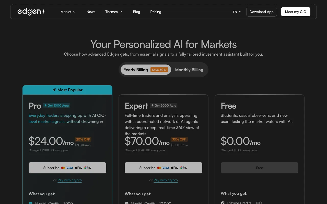This screenshot has width=327, height=204.
Task: Click the Expert plan title
Action: [136, 106]
